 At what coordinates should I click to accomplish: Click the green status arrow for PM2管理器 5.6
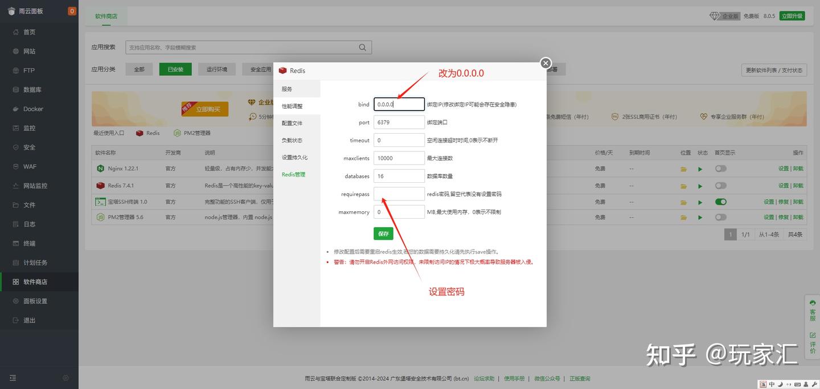pos(700,217)
